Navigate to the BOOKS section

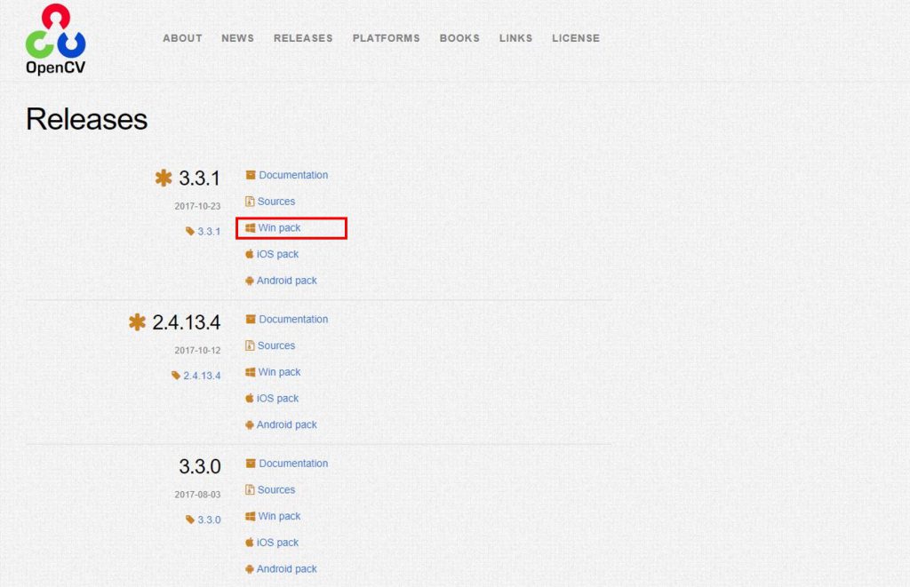click(x=459, y=38)
